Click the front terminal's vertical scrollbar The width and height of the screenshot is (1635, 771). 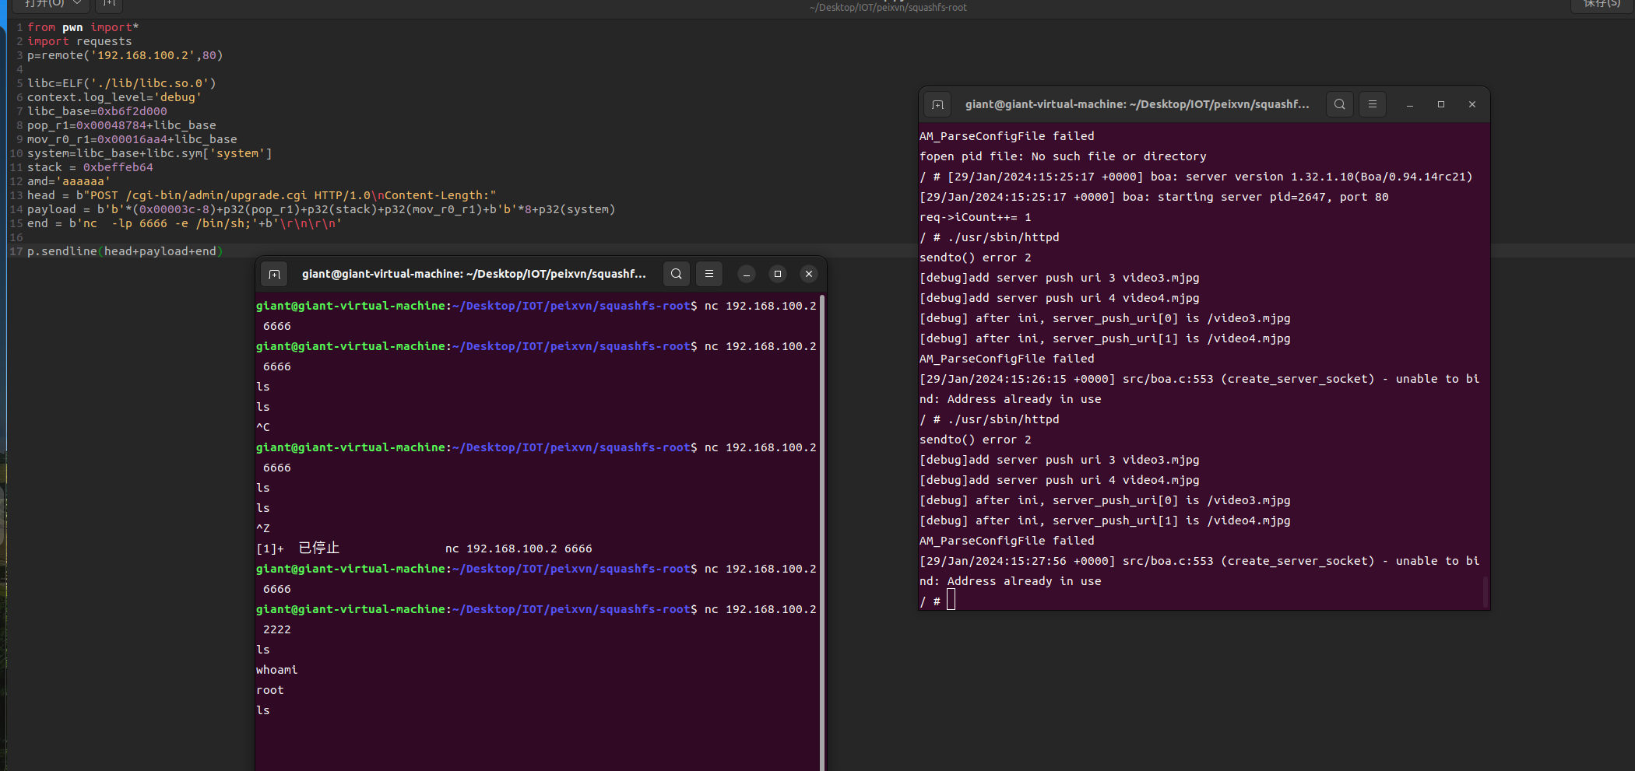(822, 532)
